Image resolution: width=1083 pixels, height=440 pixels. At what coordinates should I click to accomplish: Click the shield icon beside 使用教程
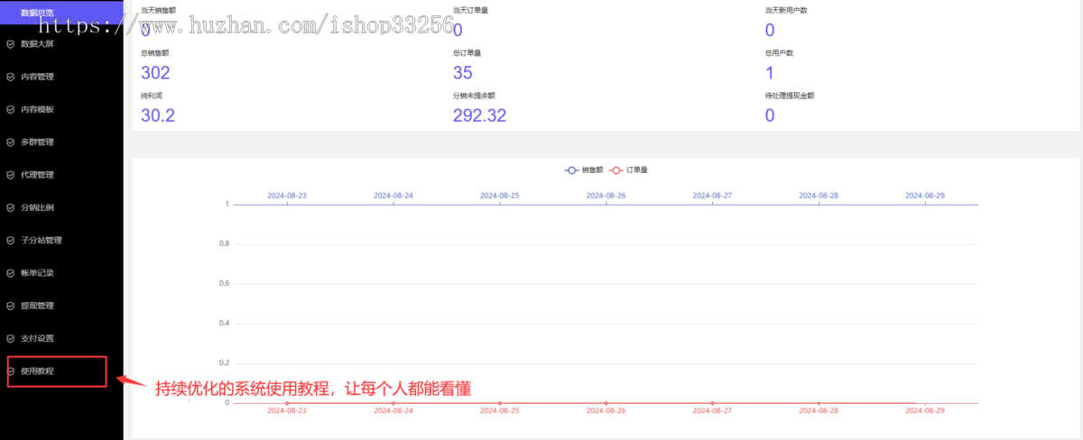pyautogui.click(x=11, y=371)
